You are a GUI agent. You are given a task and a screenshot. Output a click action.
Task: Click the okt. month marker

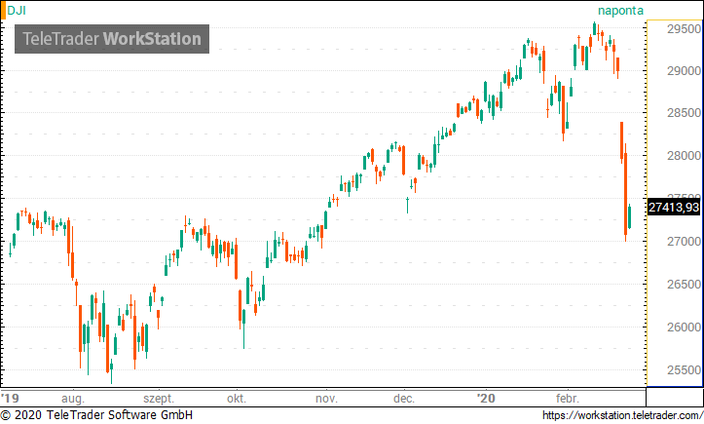point(237,399)
